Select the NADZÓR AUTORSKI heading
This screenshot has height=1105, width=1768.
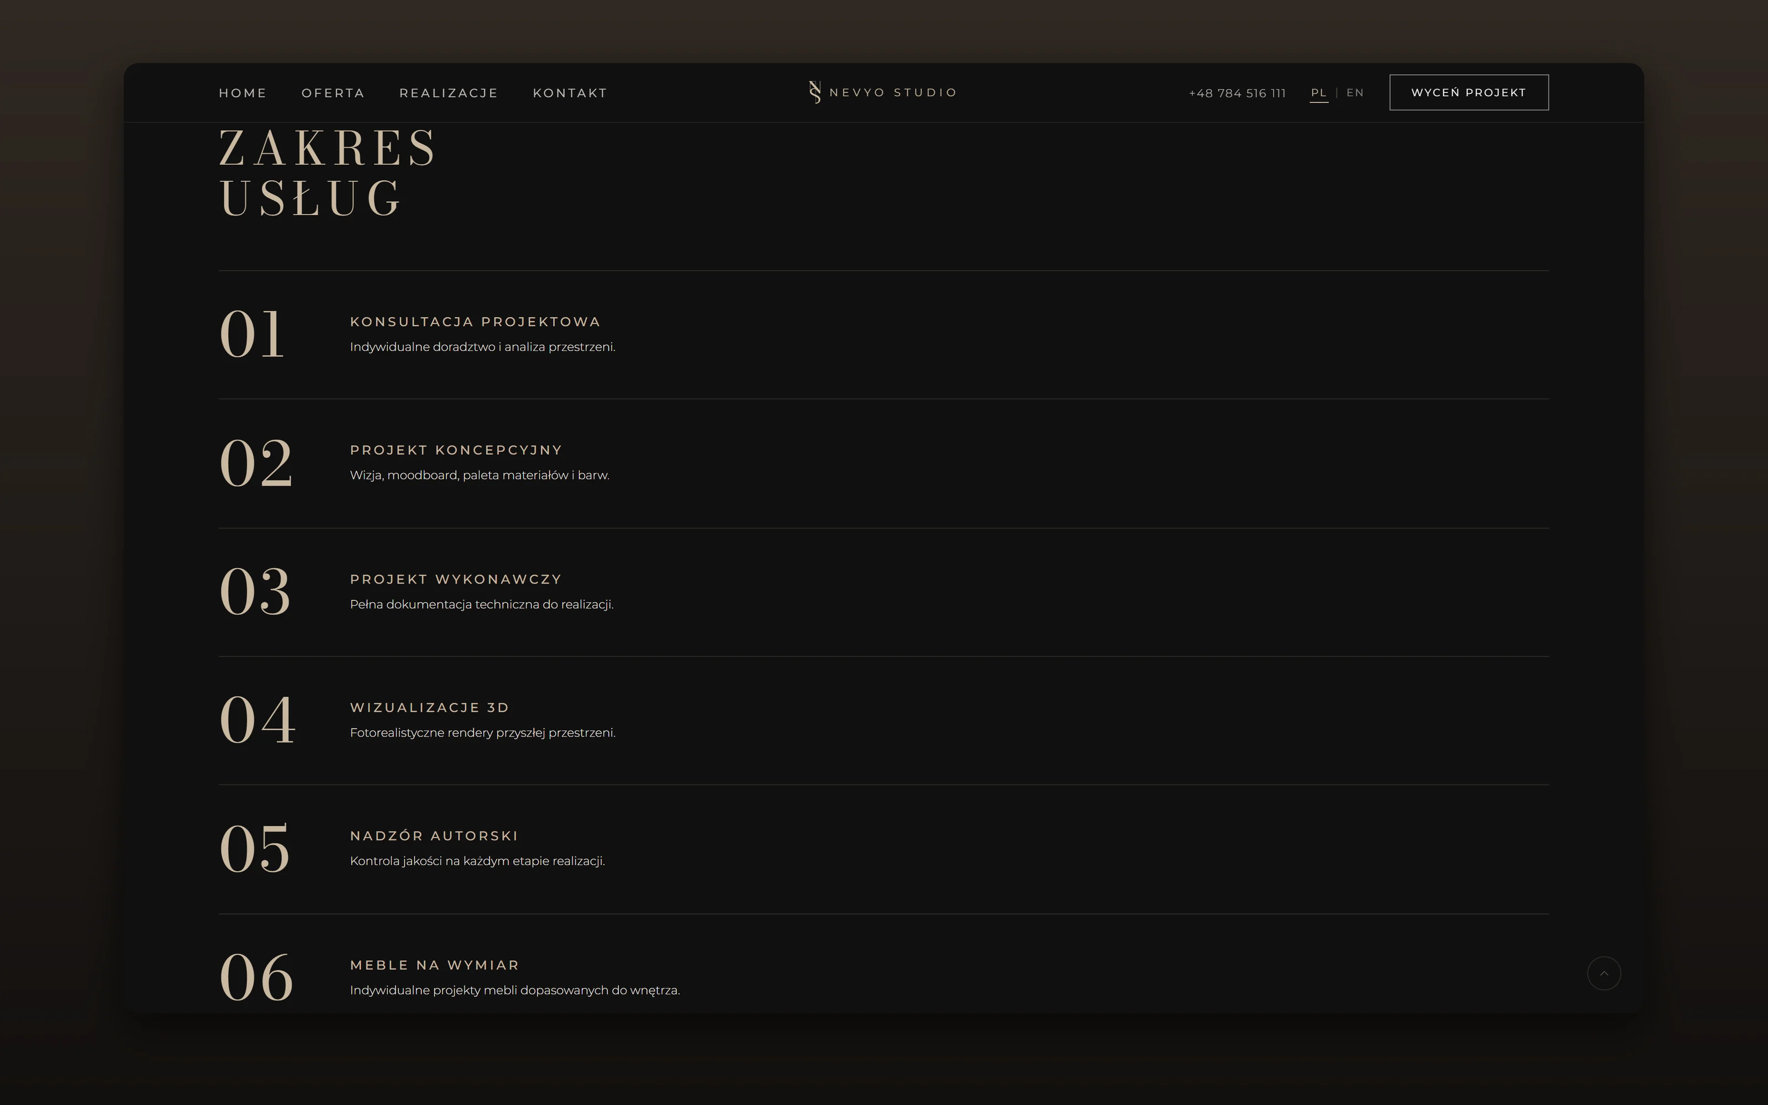click(434, 835)
